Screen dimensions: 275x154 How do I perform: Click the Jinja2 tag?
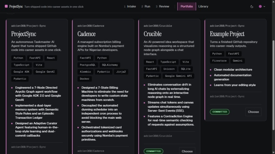pos(121,72)
